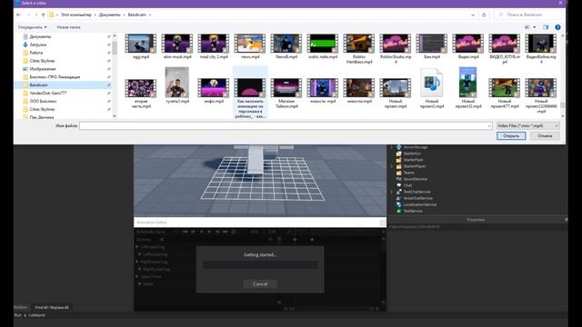
Task: Click the Открыть button
Action: (511, 136)
